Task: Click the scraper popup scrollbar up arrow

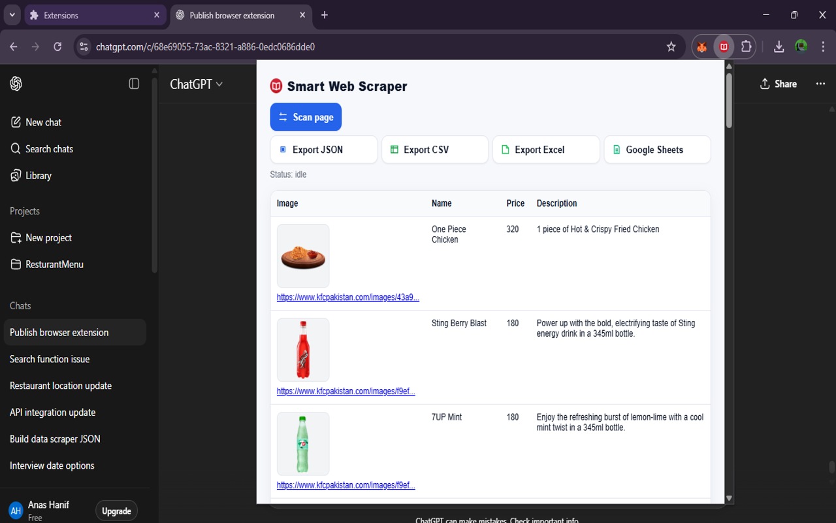Action: point(729,67)
